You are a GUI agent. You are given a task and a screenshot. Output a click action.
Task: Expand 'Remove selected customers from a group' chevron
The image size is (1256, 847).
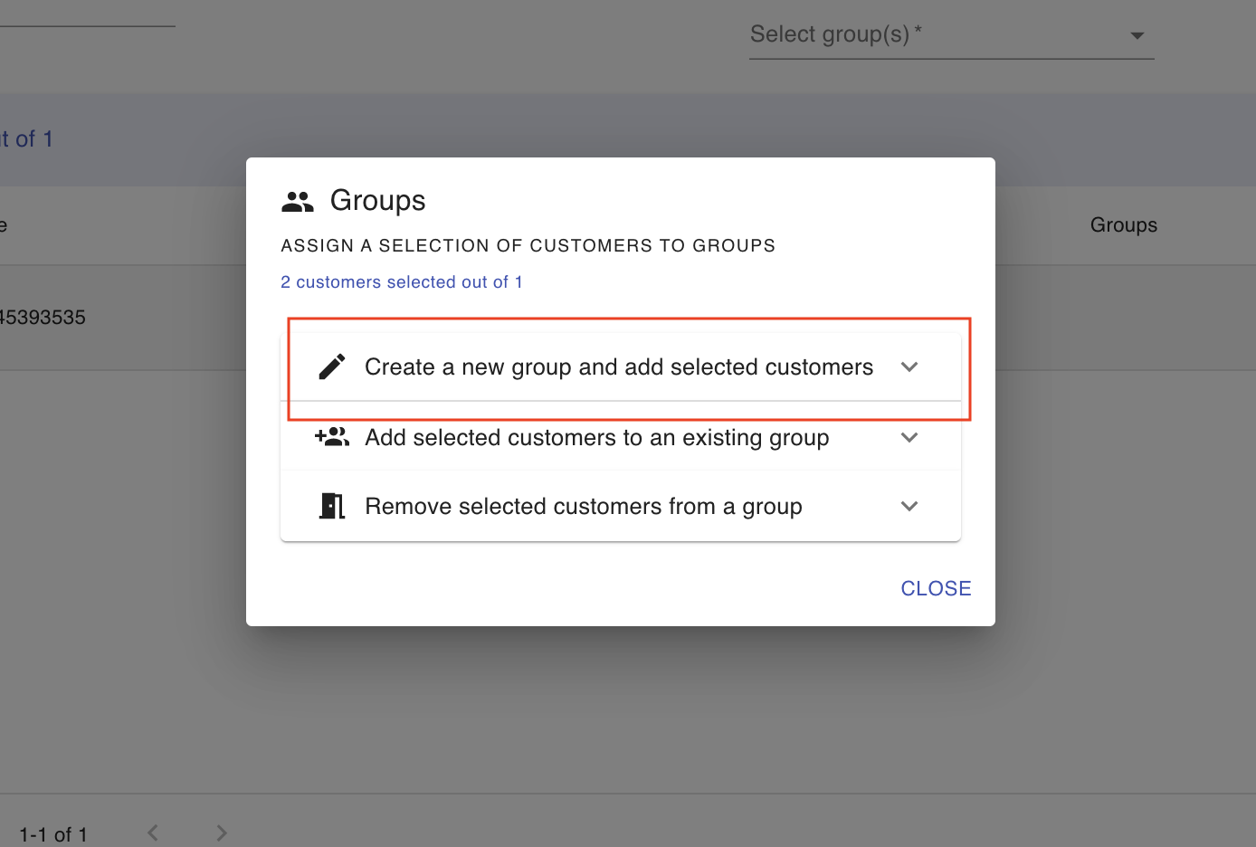[909, 506]
